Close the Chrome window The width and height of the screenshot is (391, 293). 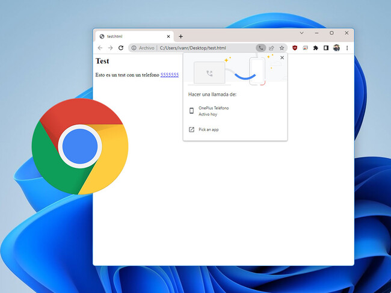[346, 33]
